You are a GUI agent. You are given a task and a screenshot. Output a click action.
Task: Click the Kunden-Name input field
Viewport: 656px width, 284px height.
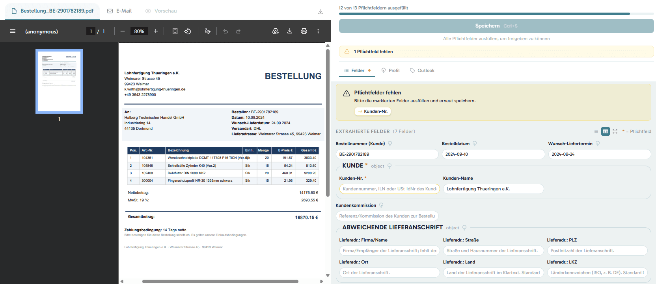pos(493,189)
